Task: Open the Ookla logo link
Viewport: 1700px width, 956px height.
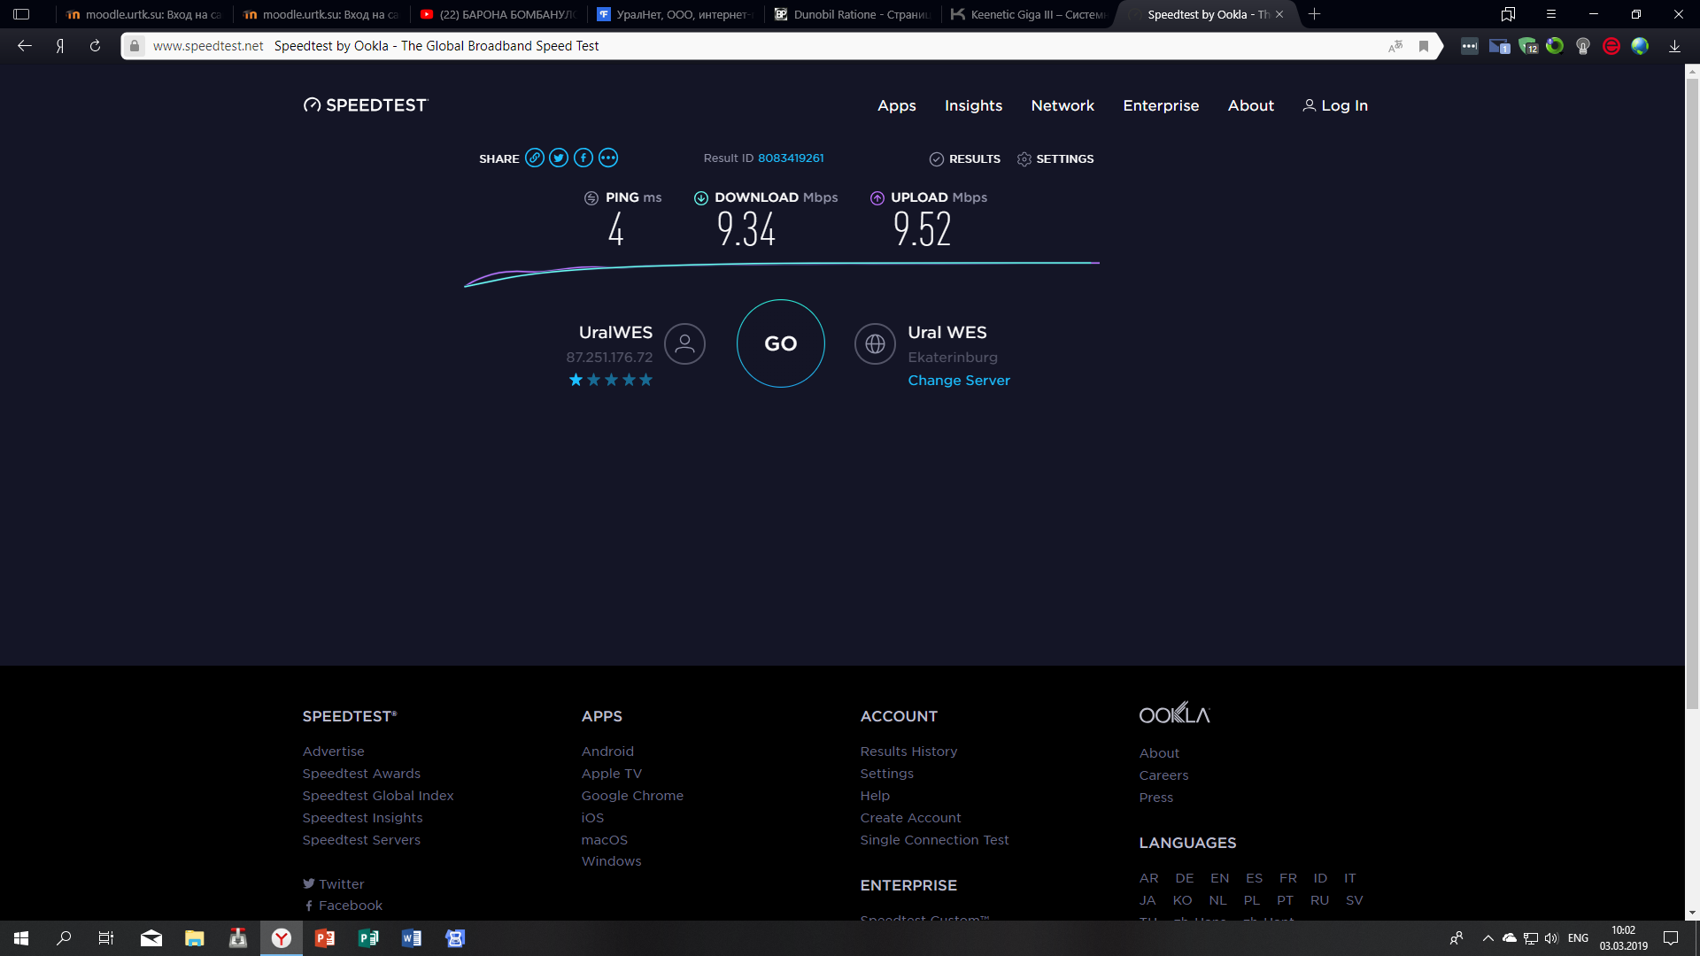Action: pyautogui.click(x=1174, y=713)
